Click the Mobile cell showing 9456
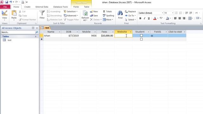 pos(88,35)
